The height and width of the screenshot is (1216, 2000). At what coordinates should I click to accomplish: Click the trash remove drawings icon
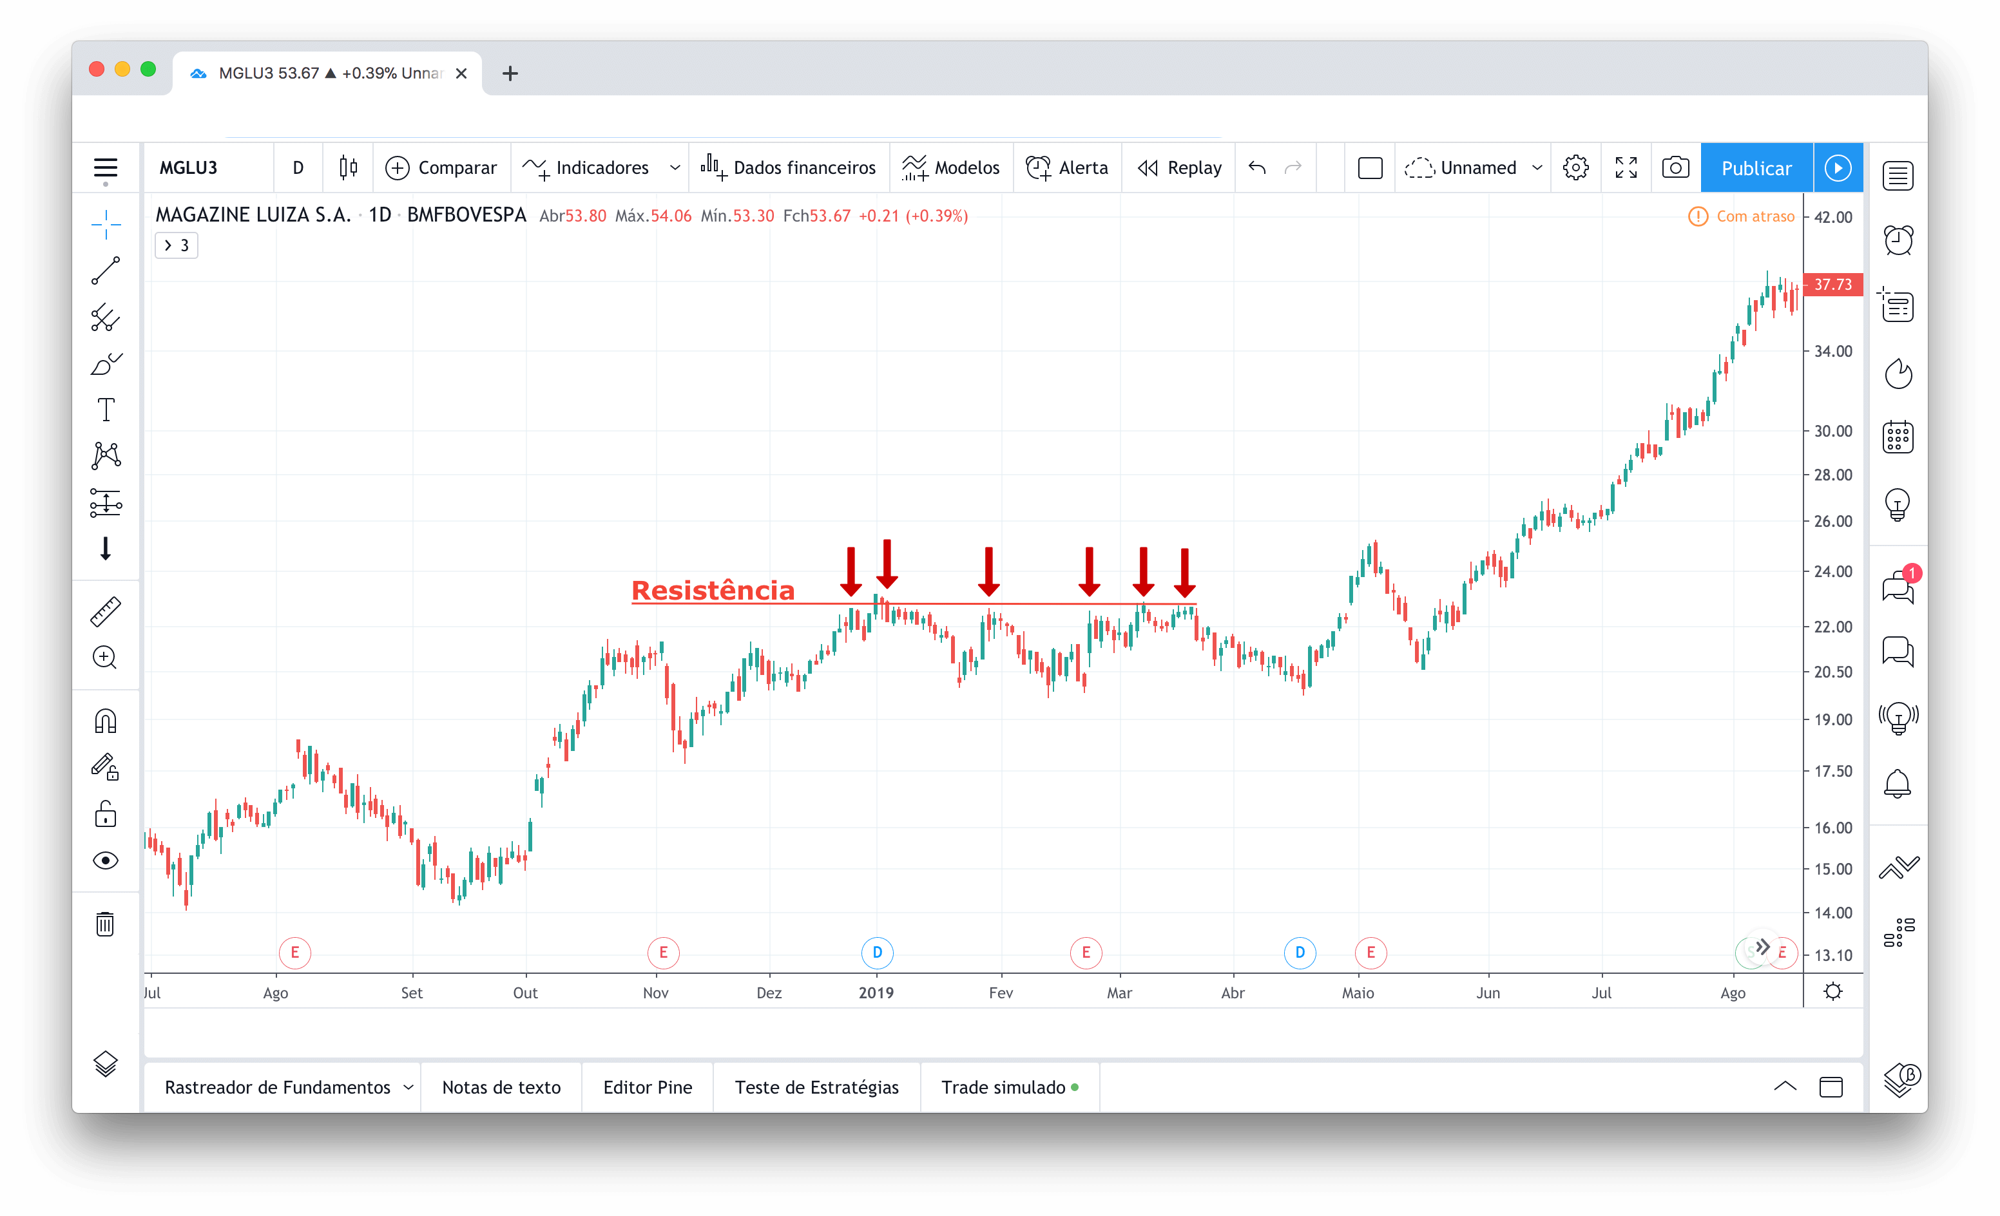tap(106, 924)
